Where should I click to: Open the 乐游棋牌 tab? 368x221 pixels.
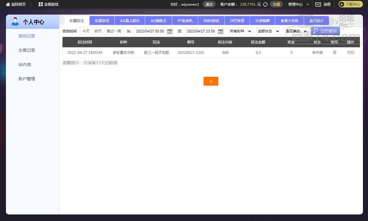pos(262,21)
